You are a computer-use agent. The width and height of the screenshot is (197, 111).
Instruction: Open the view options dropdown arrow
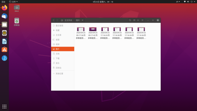click(x=138, y=20)
